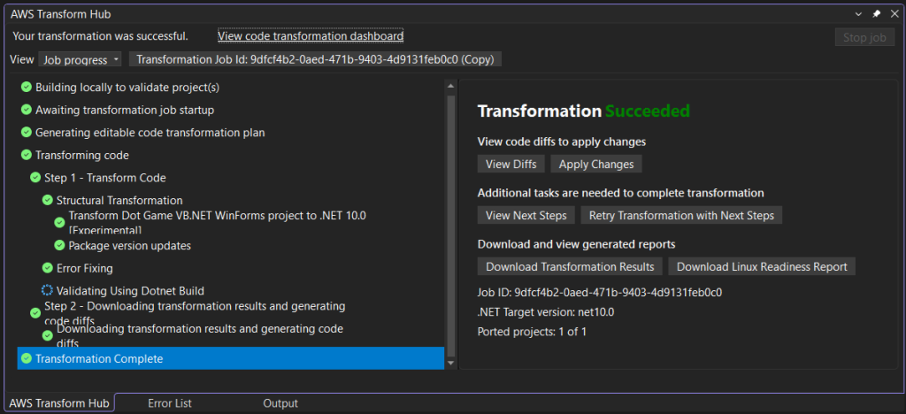Switch to the Error List tab
This screenshot has width=906, height=414.
point(170,403)
